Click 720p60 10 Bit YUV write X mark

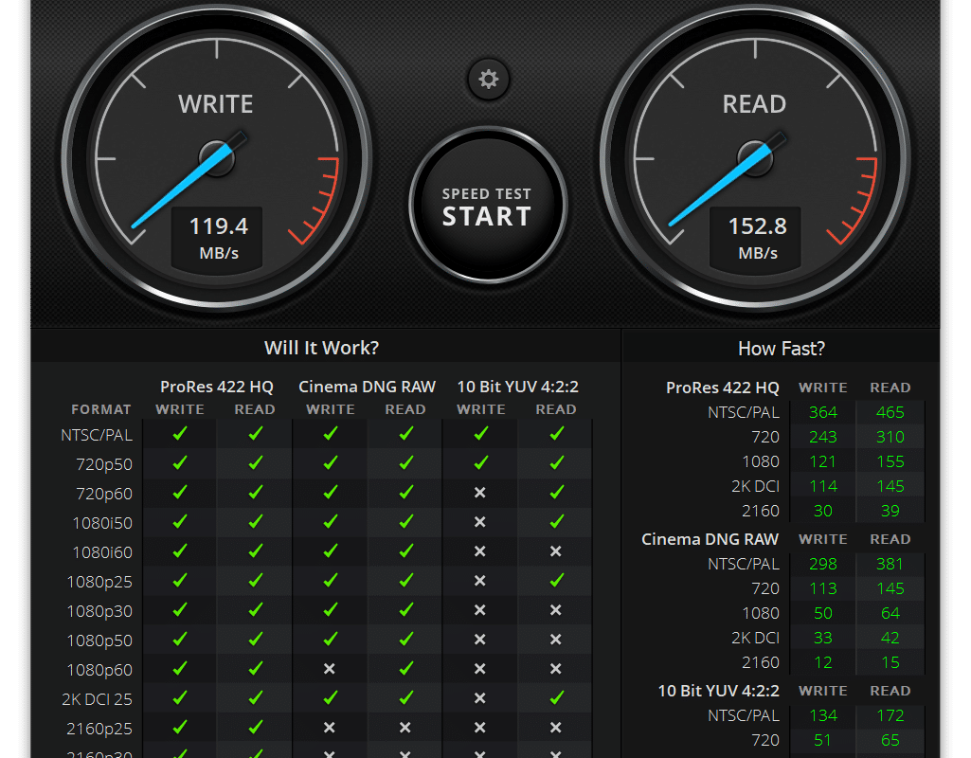(x=480, y=493)
